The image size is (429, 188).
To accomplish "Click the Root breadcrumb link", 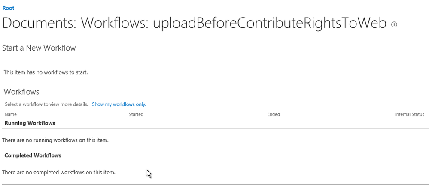I will pos(8,8).
